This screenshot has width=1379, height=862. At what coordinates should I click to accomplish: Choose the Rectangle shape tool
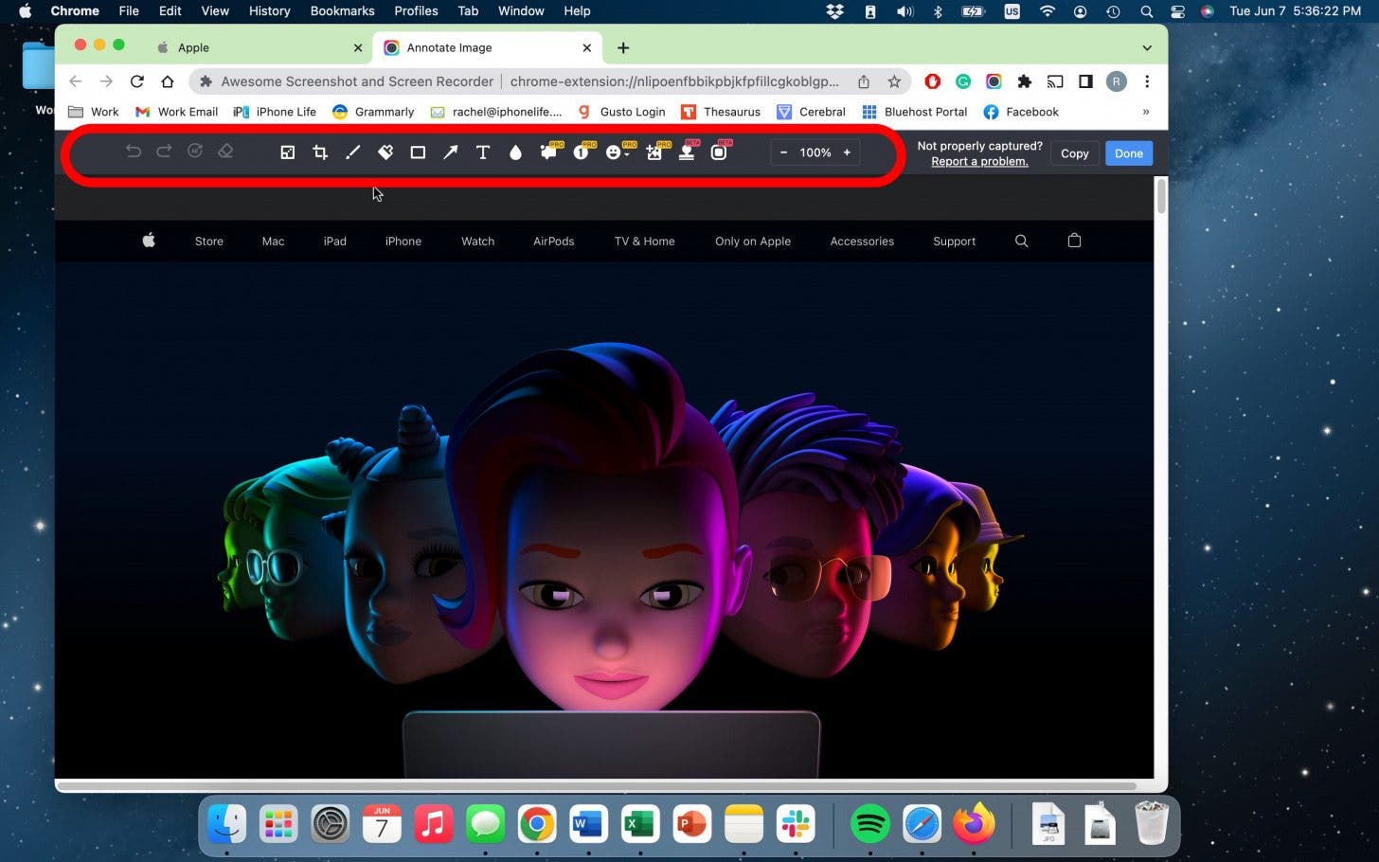(418, 153)
